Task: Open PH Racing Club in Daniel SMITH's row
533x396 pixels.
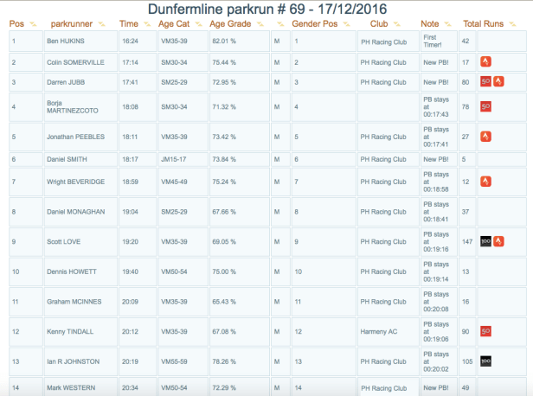Action: [x=383, y=159]
